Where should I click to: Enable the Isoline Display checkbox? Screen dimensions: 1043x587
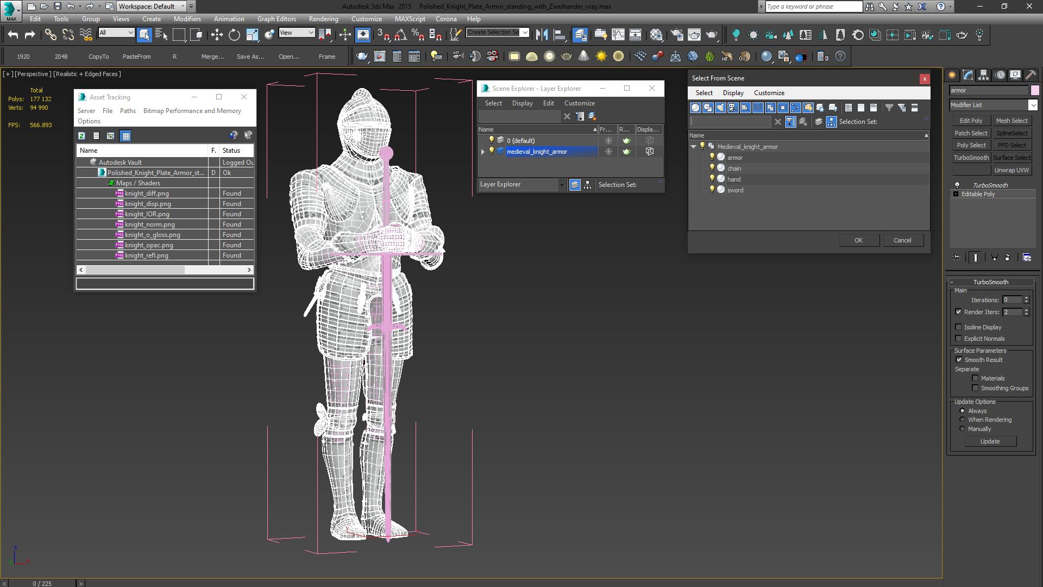click(x=959, y=327)
